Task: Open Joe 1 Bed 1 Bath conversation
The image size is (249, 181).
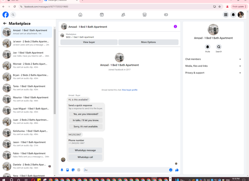Action: [x=27, y=54]
